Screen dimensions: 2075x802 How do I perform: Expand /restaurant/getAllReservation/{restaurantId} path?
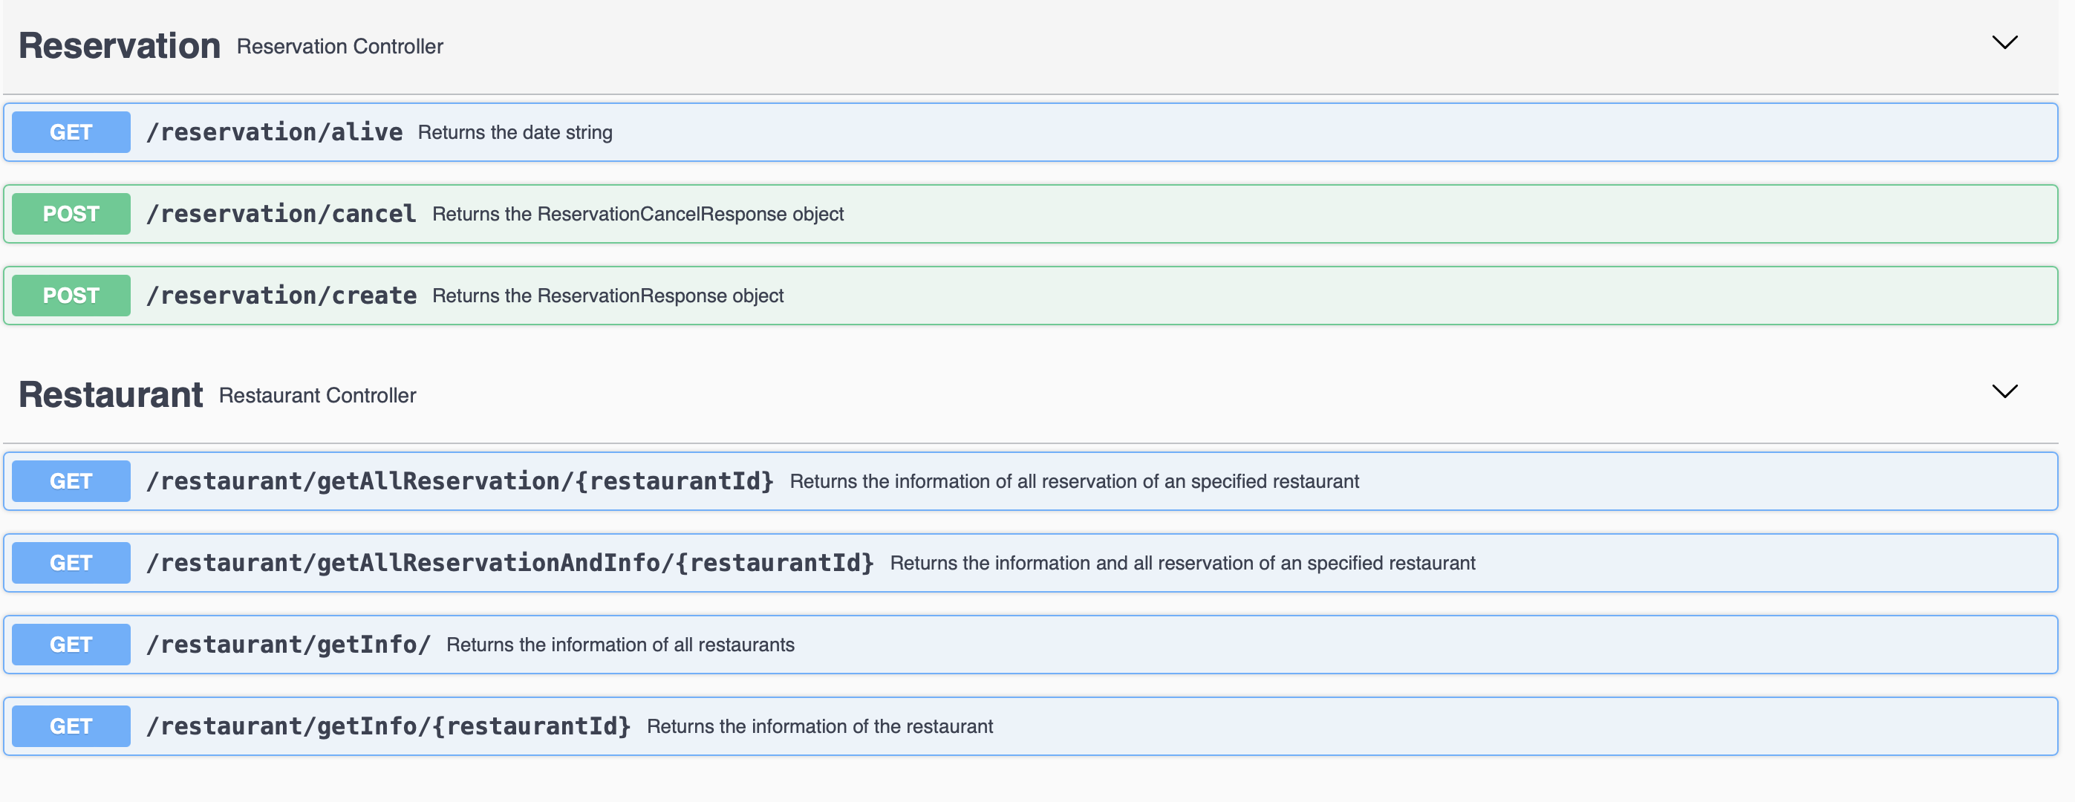459,481
